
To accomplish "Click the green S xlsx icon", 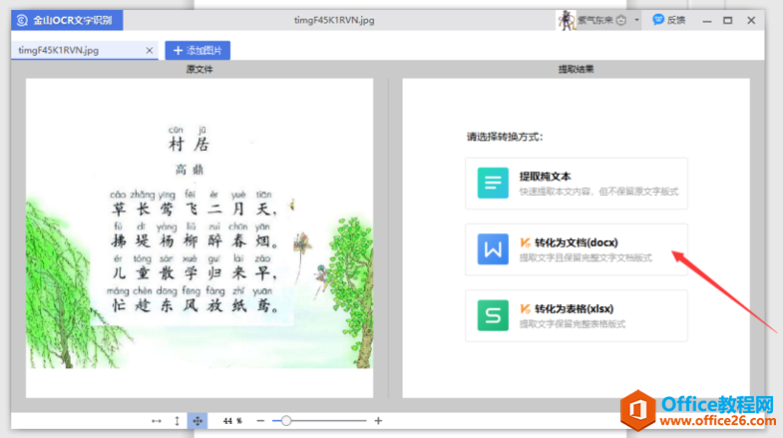I will tap(493, 315).
